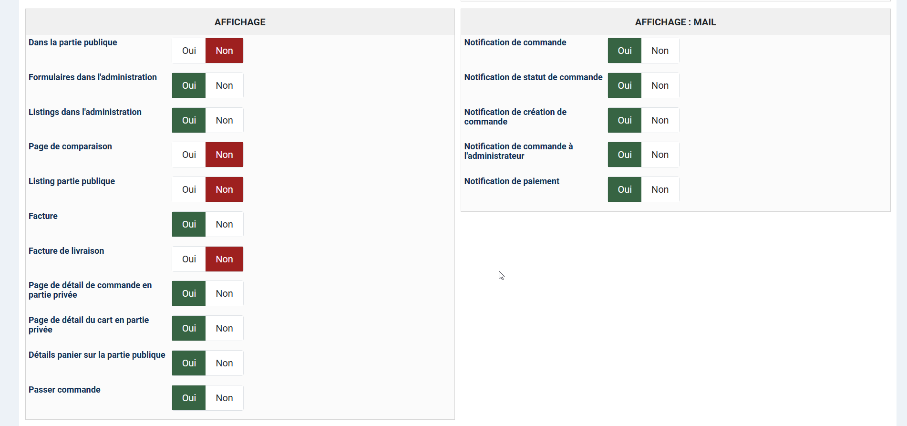
Task: Set 'Passer commande' to Non
Action: (224, 398)
